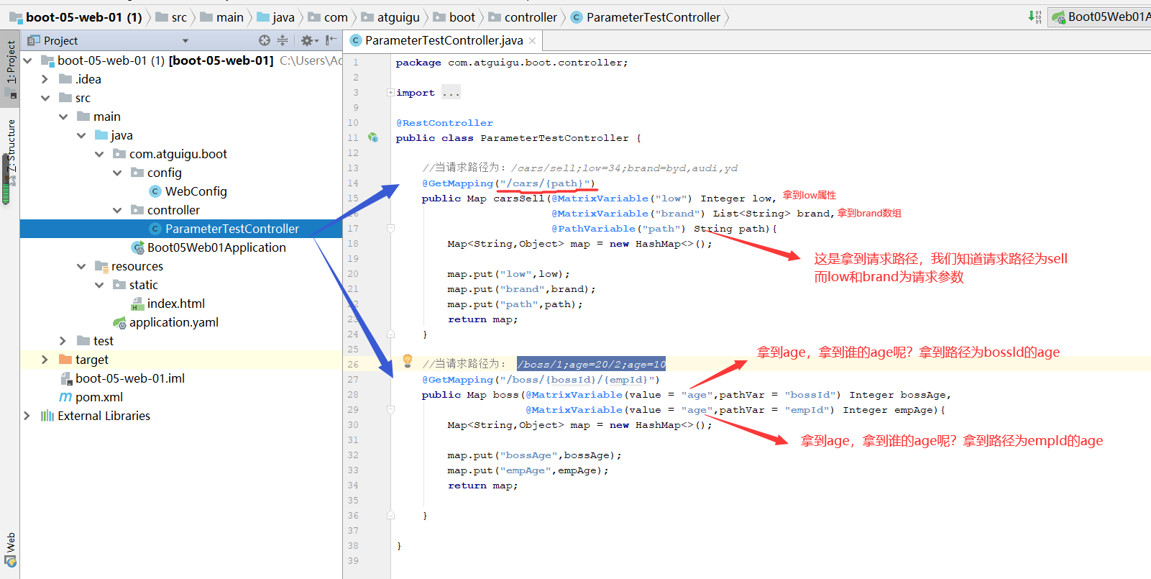The width and height of the screenshot is (1151, 579).
Task: Click boot-05-web-01 (1) breadcrumb root
Action: [76, 17]
